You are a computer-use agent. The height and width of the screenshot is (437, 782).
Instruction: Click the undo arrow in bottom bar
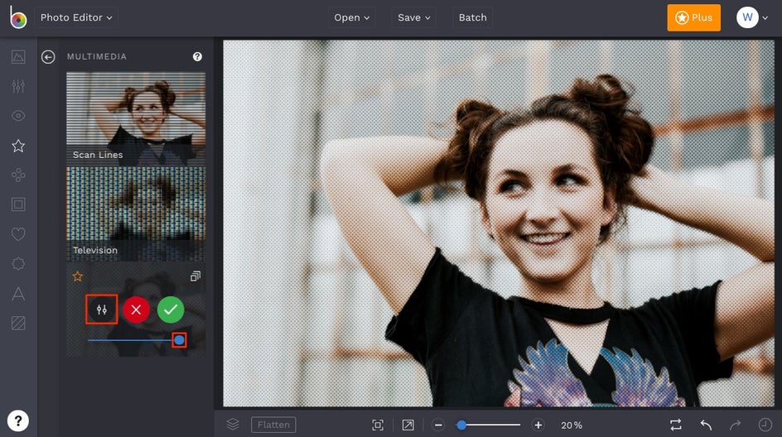coord(706,425)
